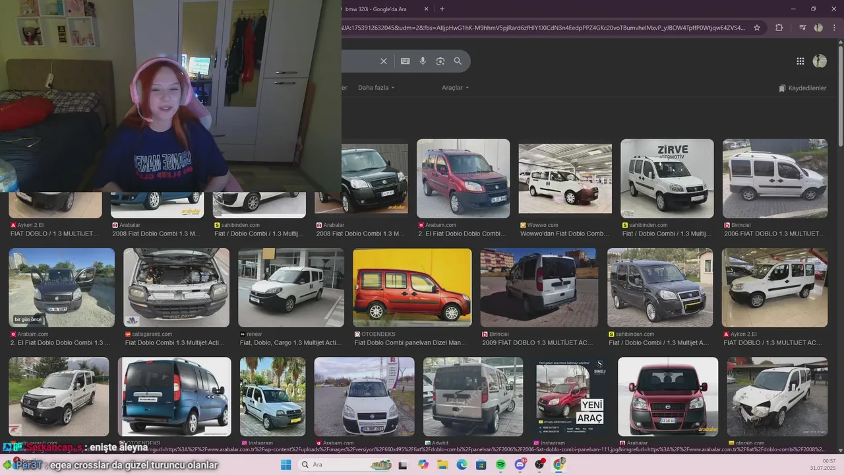Image resolution: width=844 pixels, height=475 pixels.
Task: Open the red Doblo front-view Arabalar image
Action: pyautogui.click(x=668, y=396)
